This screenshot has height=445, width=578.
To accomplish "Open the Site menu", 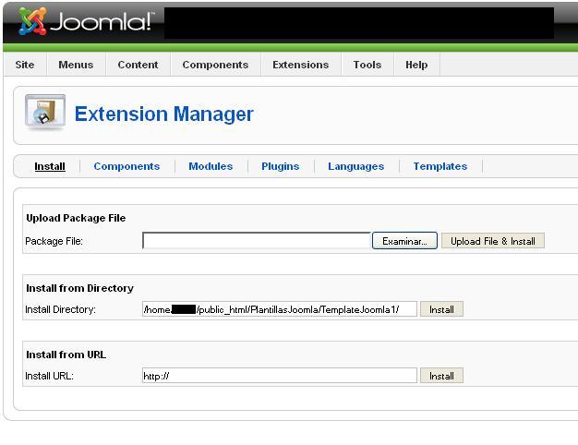I will point(25,65).
